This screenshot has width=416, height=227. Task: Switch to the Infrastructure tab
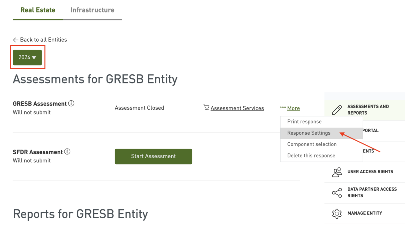coord(93,10)
